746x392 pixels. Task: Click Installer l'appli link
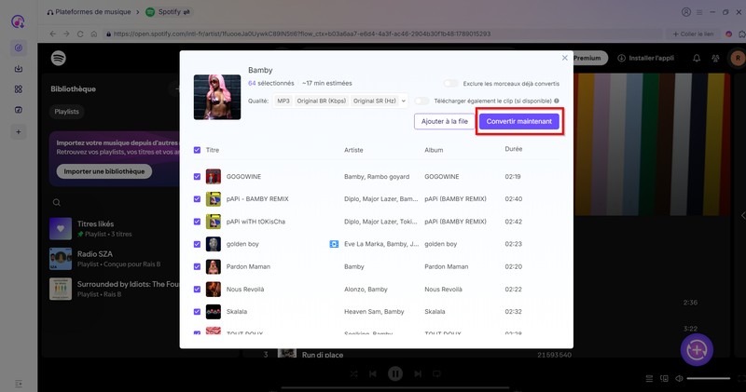tap(645, 58)
